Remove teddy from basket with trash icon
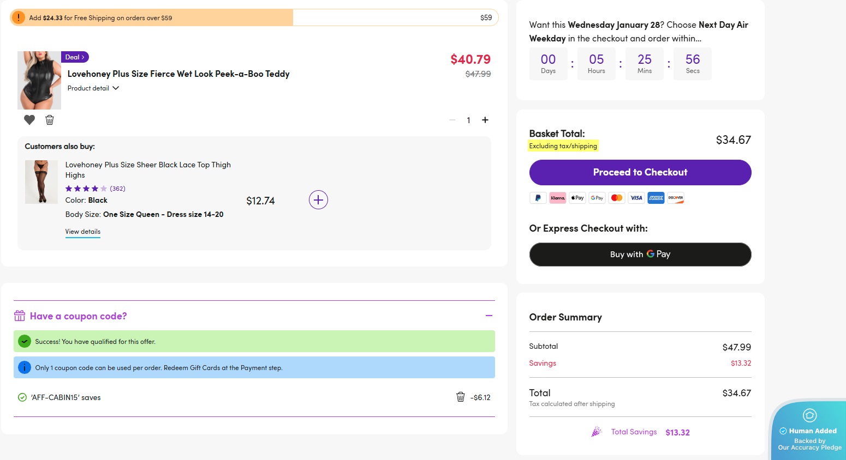This screenshot has width=846, height=460. (50, 120)
